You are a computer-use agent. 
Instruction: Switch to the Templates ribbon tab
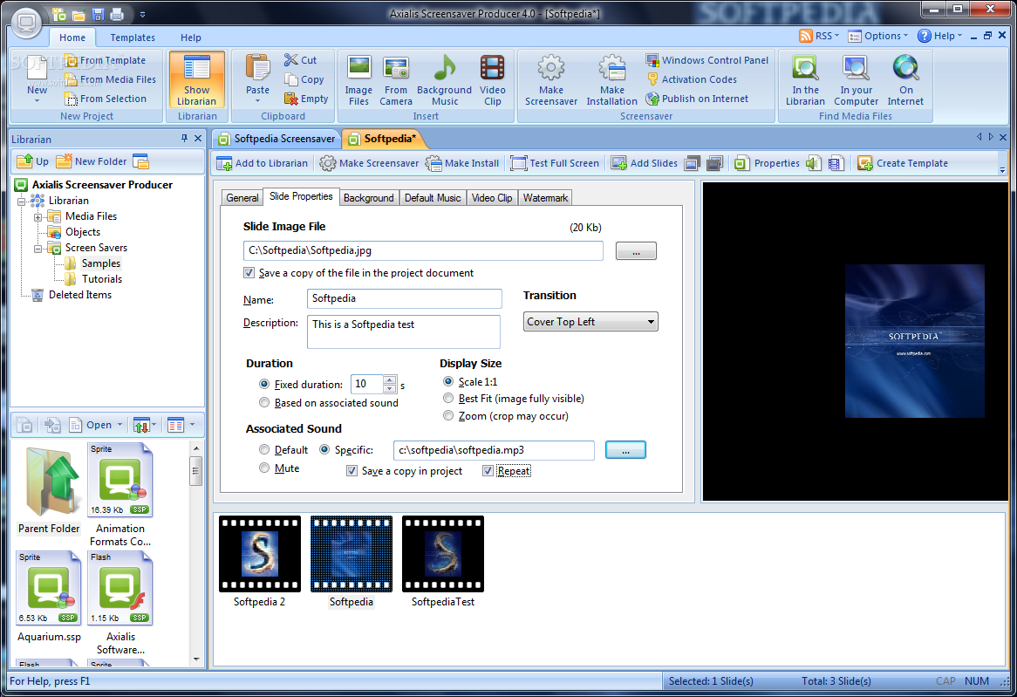(x=133, y=38)
